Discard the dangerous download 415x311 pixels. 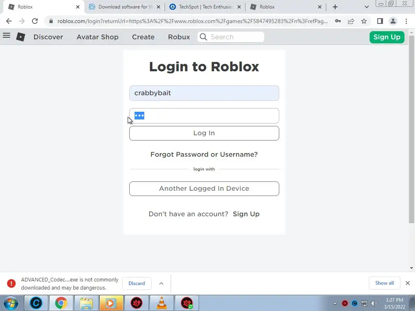(x=137, y=283)
